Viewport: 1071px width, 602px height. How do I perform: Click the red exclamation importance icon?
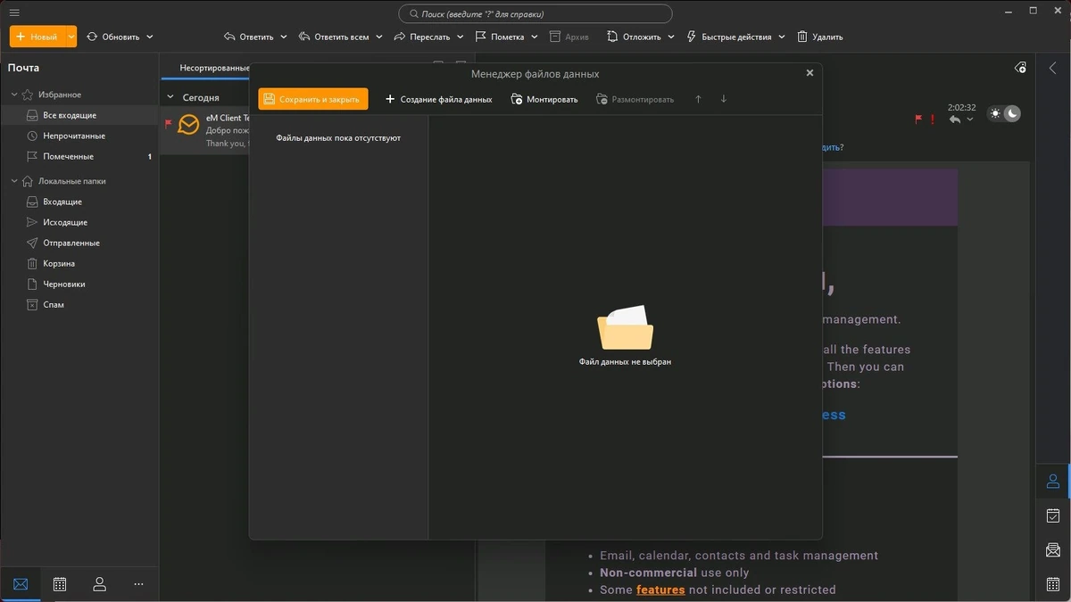932,119
